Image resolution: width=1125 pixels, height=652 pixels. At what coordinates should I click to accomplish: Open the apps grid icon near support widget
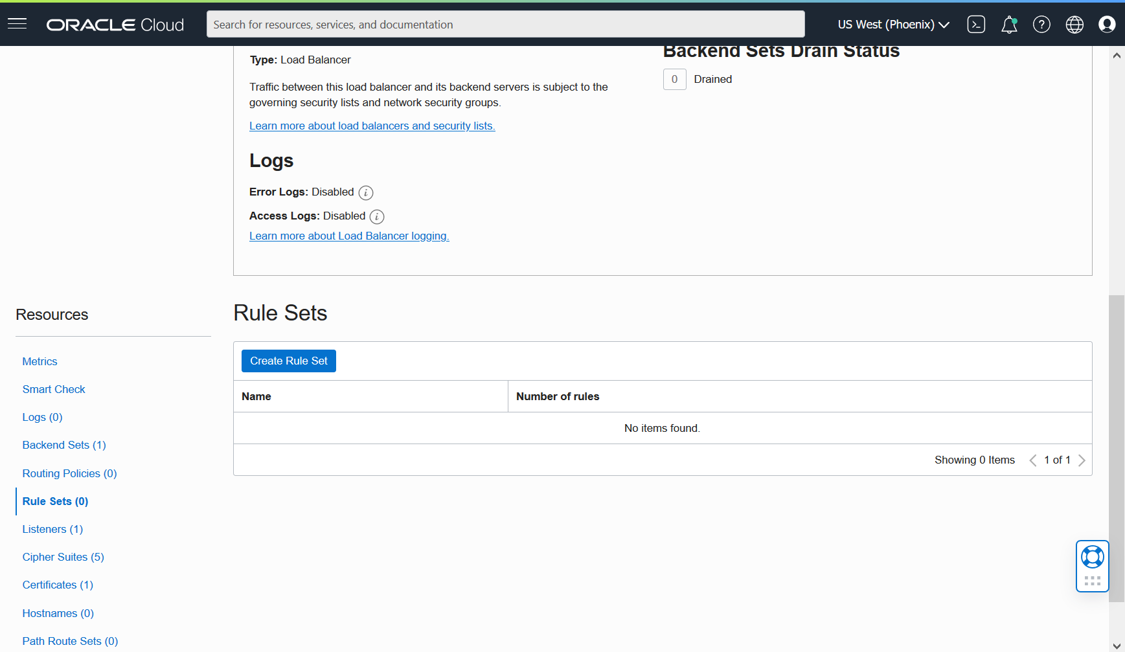pyautogui.click(x=1092, y=579)
